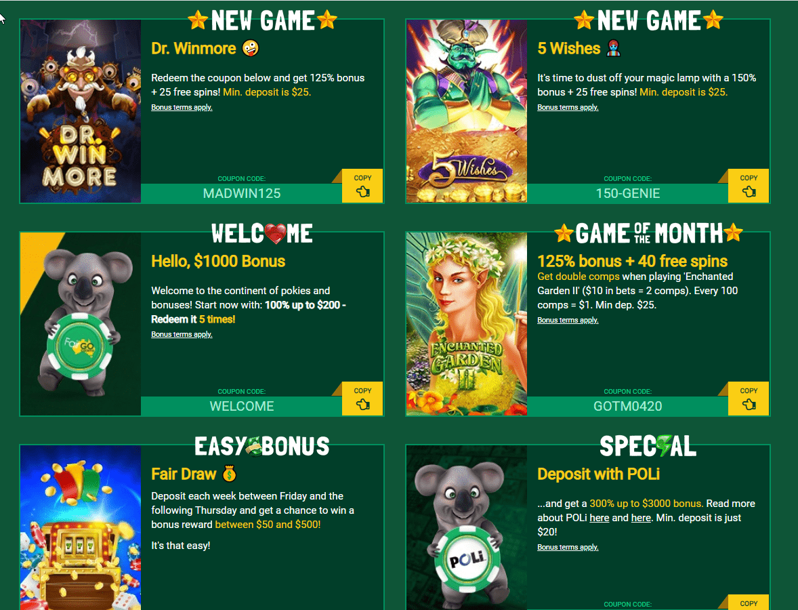
Task: Click the Fair Draw slot machine image
Action: coord(81,527)
